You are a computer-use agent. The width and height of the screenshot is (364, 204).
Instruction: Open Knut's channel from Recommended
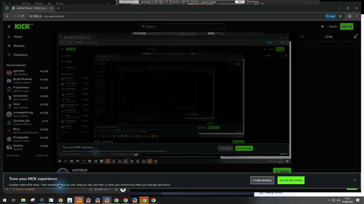pyautogui.click(x=28, y=106)
